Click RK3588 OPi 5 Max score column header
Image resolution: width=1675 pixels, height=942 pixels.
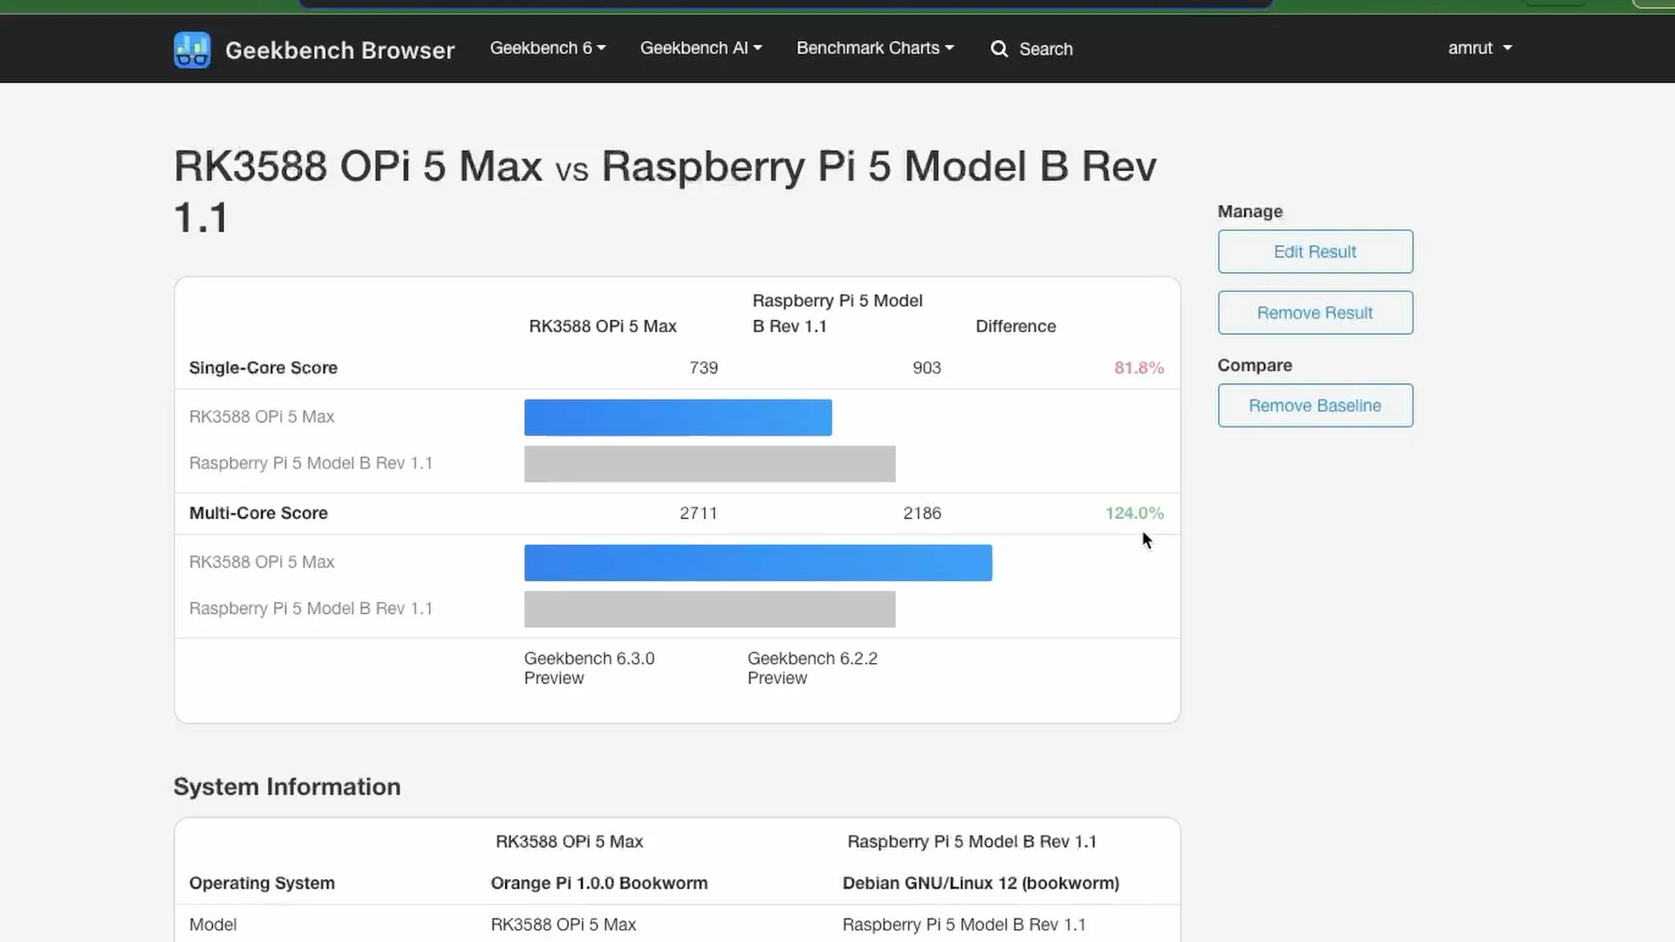(603, 326)
